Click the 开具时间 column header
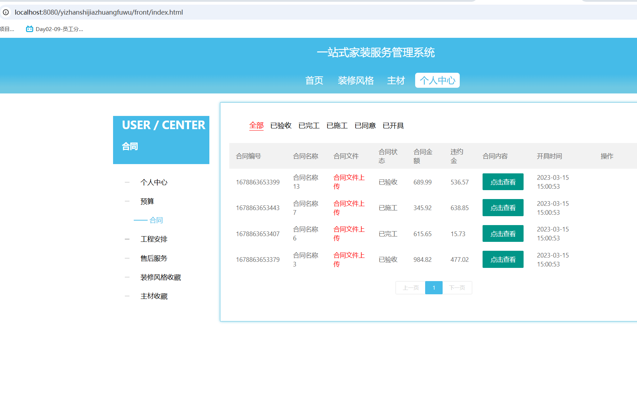The image size is (637, 412). click(x=549, y=156)
